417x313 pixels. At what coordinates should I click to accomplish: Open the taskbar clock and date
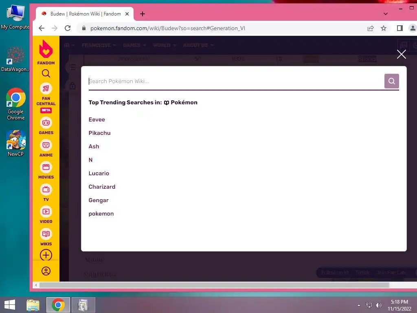[399, 305]
